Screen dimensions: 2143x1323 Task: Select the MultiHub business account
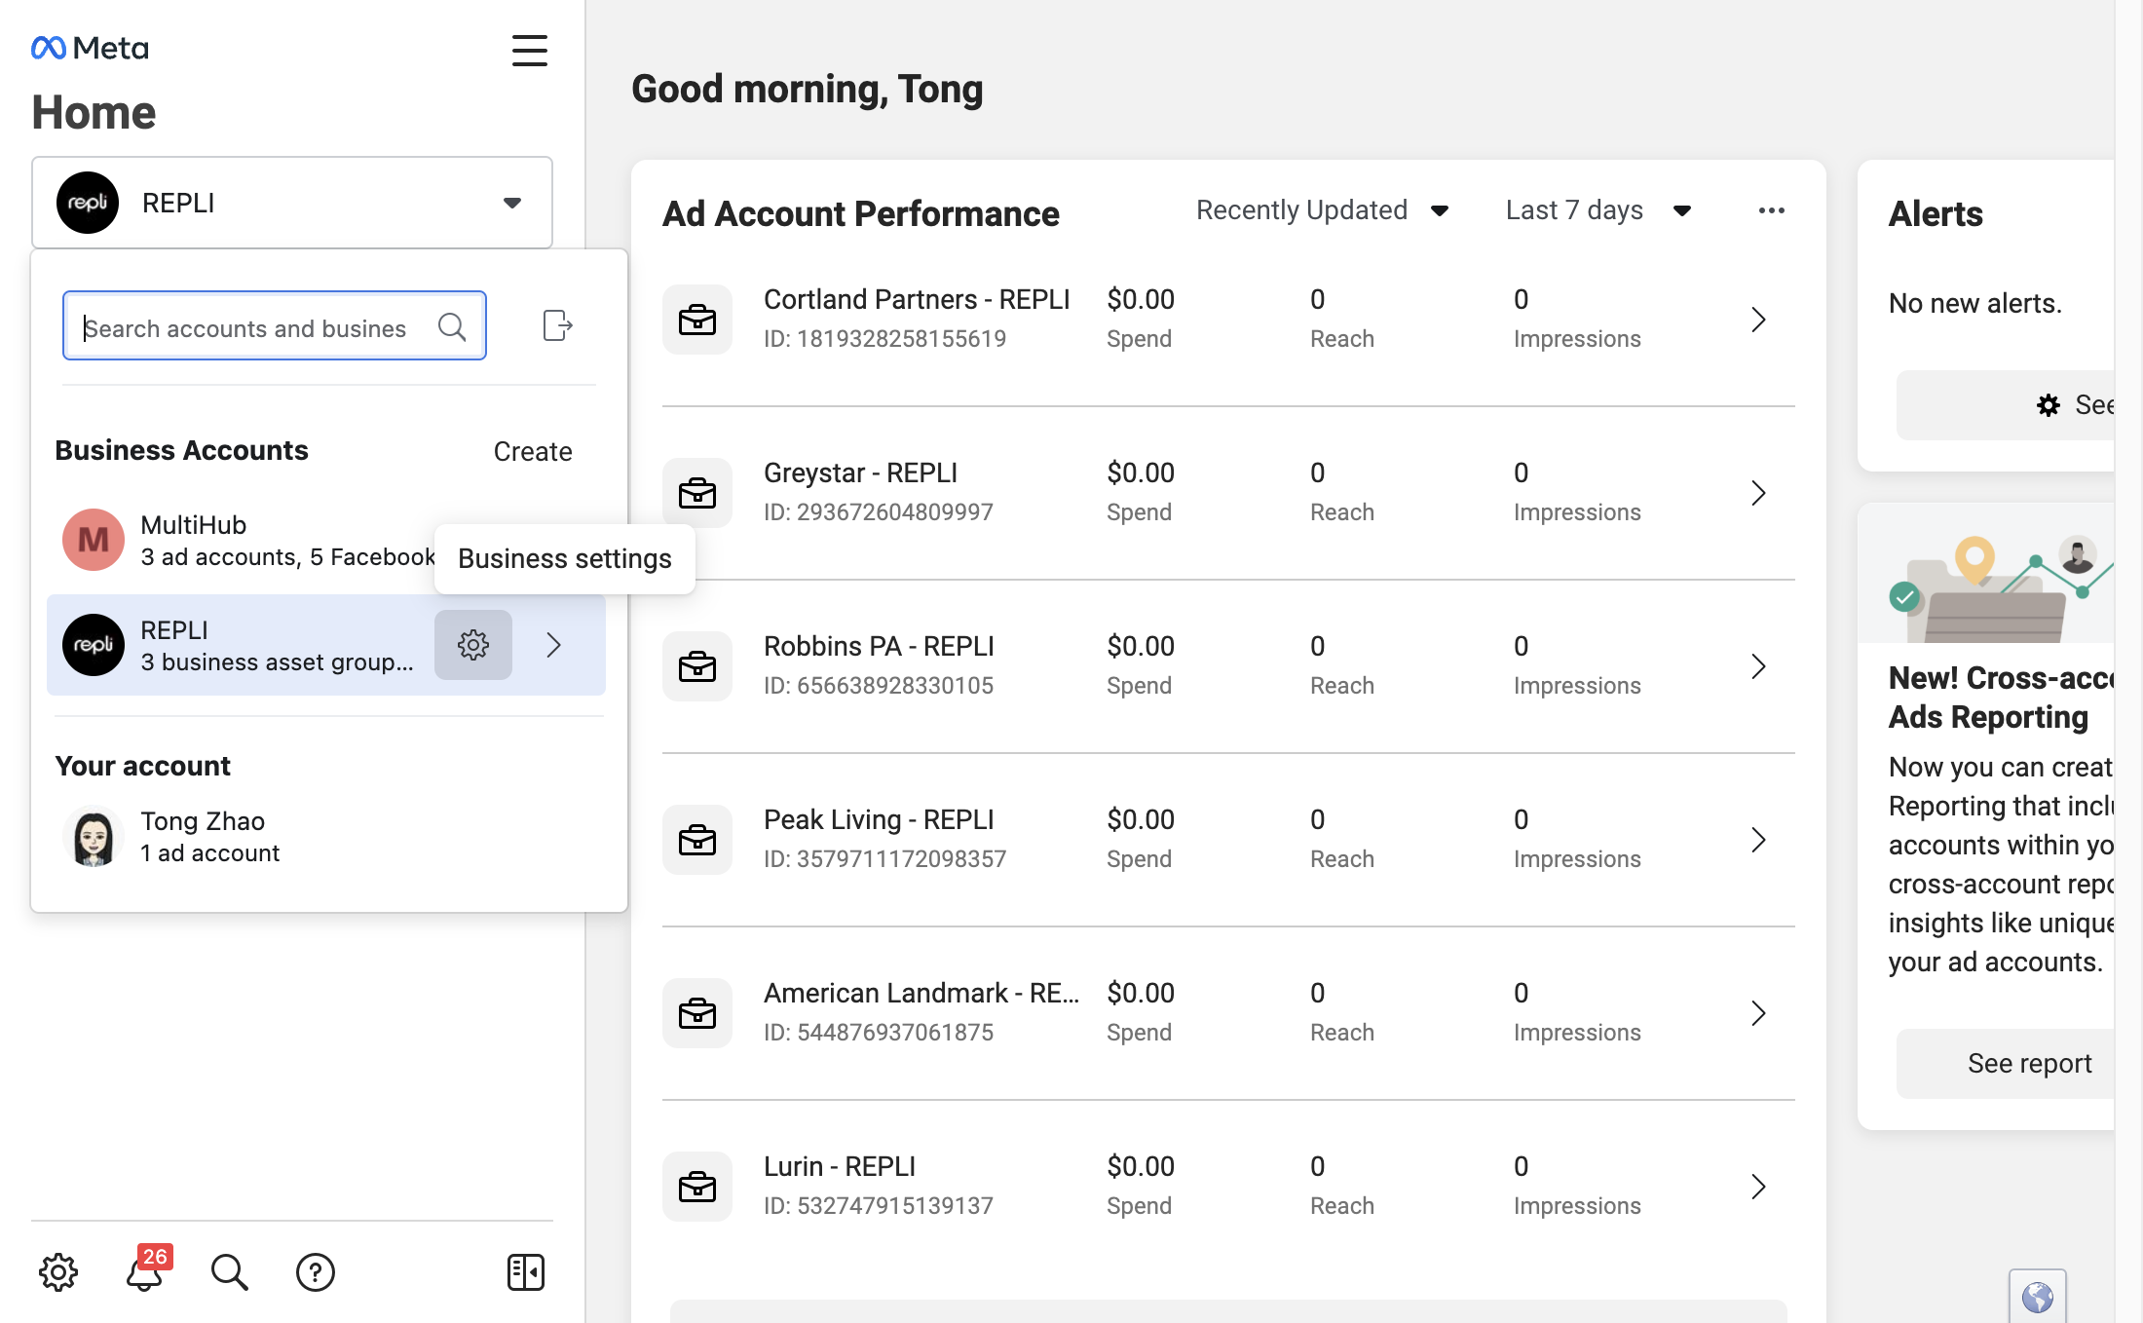244,540
